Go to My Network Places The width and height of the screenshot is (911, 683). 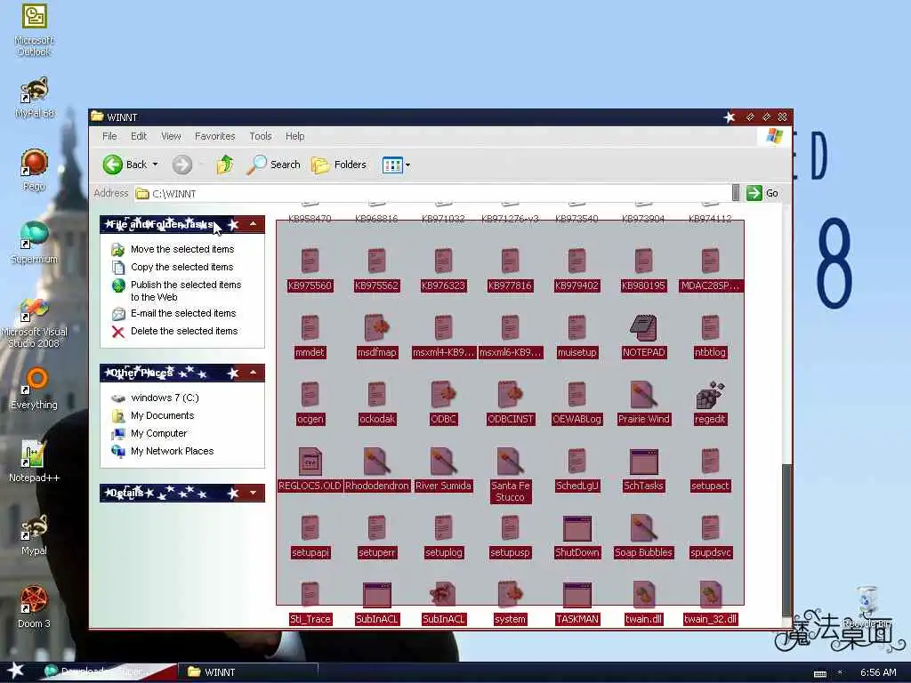pos(163,451)
